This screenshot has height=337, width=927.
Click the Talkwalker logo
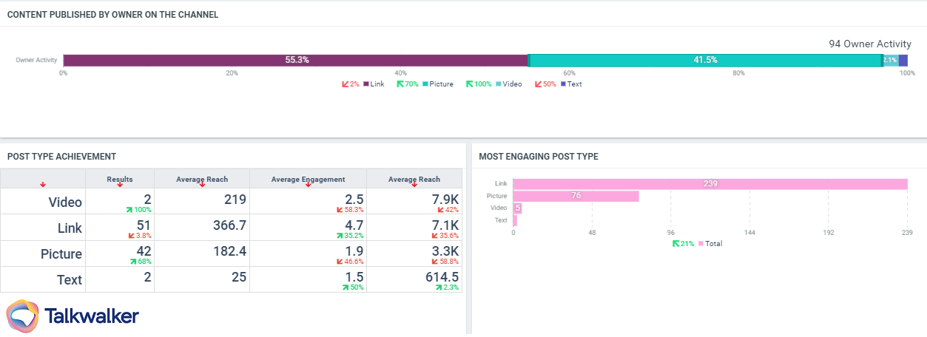pyautogui.click(x=73, y=316)
